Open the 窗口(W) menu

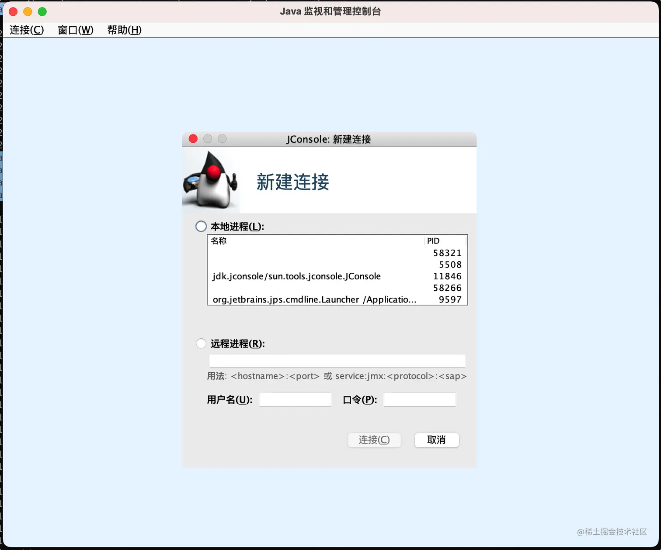[x=76, y=30]
